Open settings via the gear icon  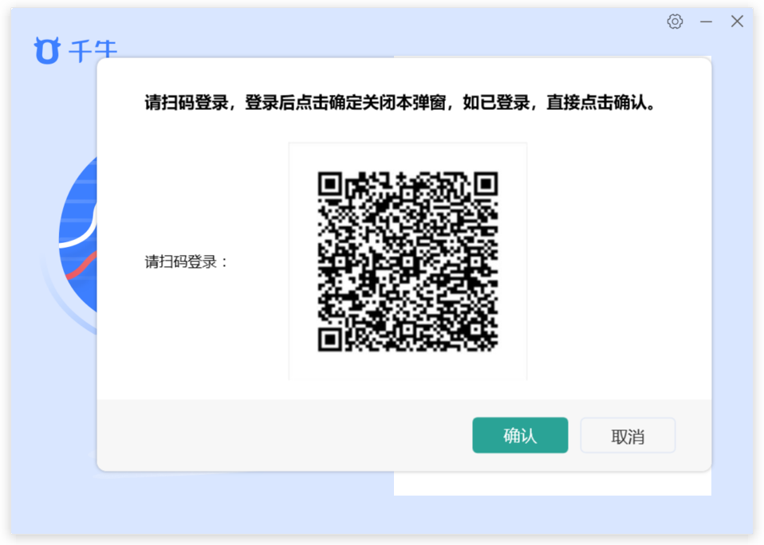(675, 22)
